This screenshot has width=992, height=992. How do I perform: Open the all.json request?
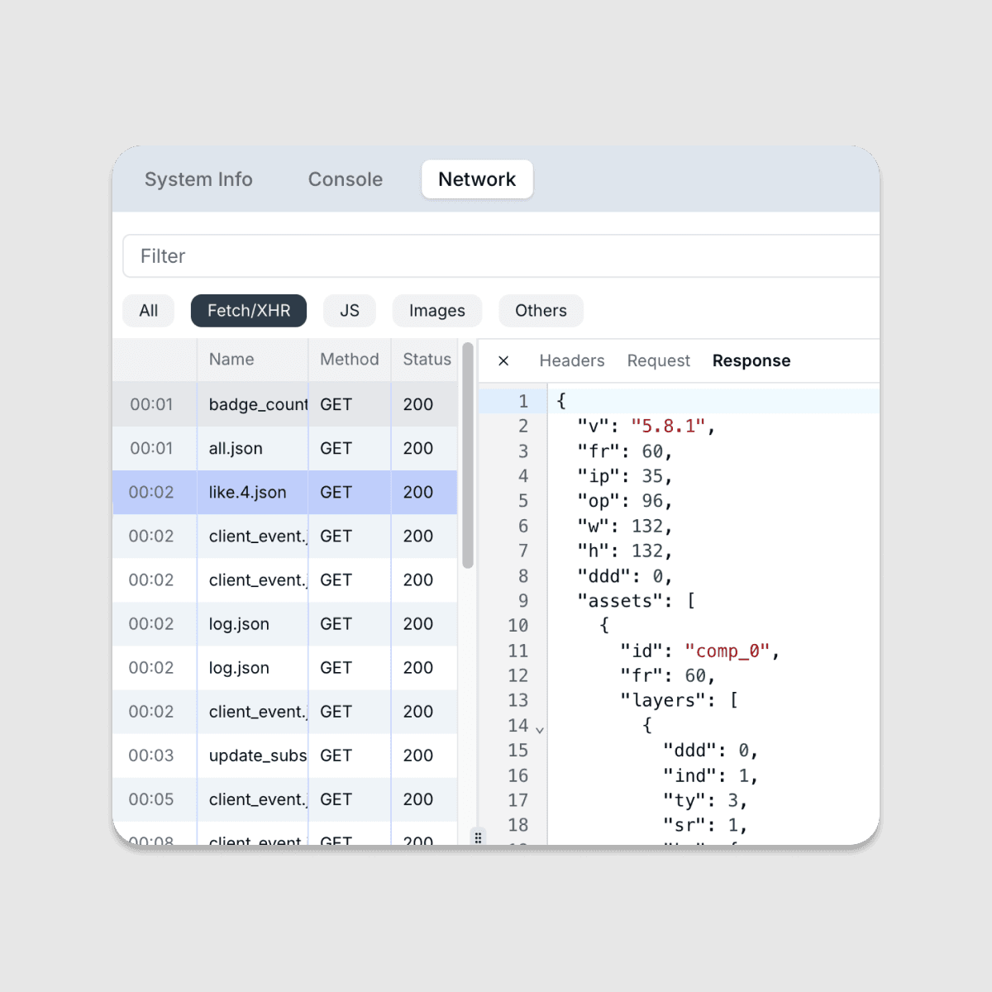pos(236,448)
